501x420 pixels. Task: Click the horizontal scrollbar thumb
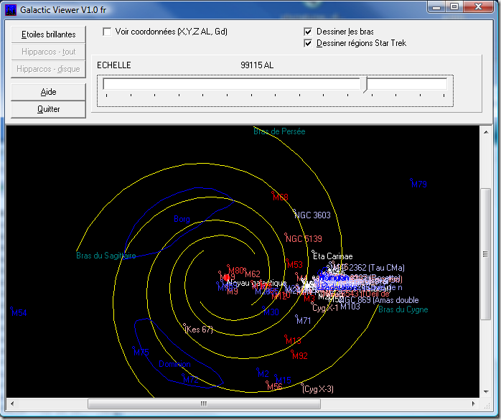(x=204, y=403)
